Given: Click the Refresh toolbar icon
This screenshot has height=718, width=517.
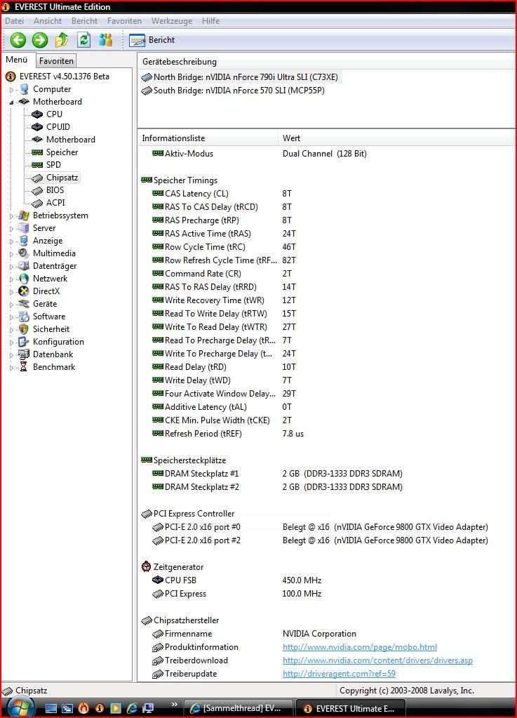Looking at the screenshot, I should [83, 40].
